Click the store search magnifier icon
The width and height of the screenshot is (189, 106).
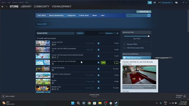tap(149, 15)
